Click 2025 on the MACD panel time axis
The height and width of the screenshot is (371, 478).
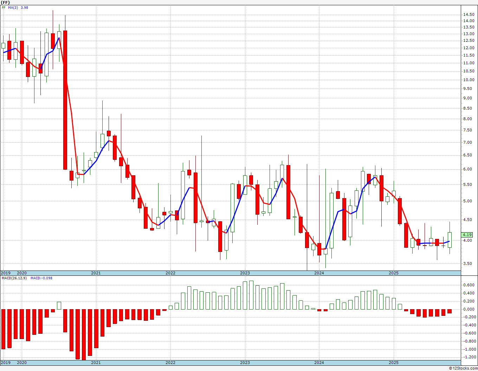click(394, 363)
